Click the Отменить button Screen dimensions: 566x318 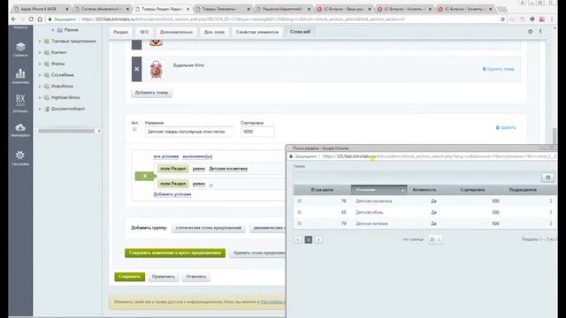(x=196, y=276)
